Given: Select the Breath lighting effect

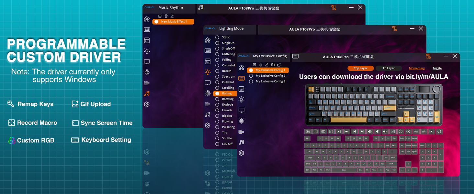Looking at the screenshot, I should tap(217, 71).
